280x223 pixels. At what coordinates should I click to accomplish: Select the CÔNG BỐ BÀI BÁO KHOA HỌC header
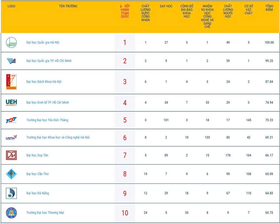187,10
